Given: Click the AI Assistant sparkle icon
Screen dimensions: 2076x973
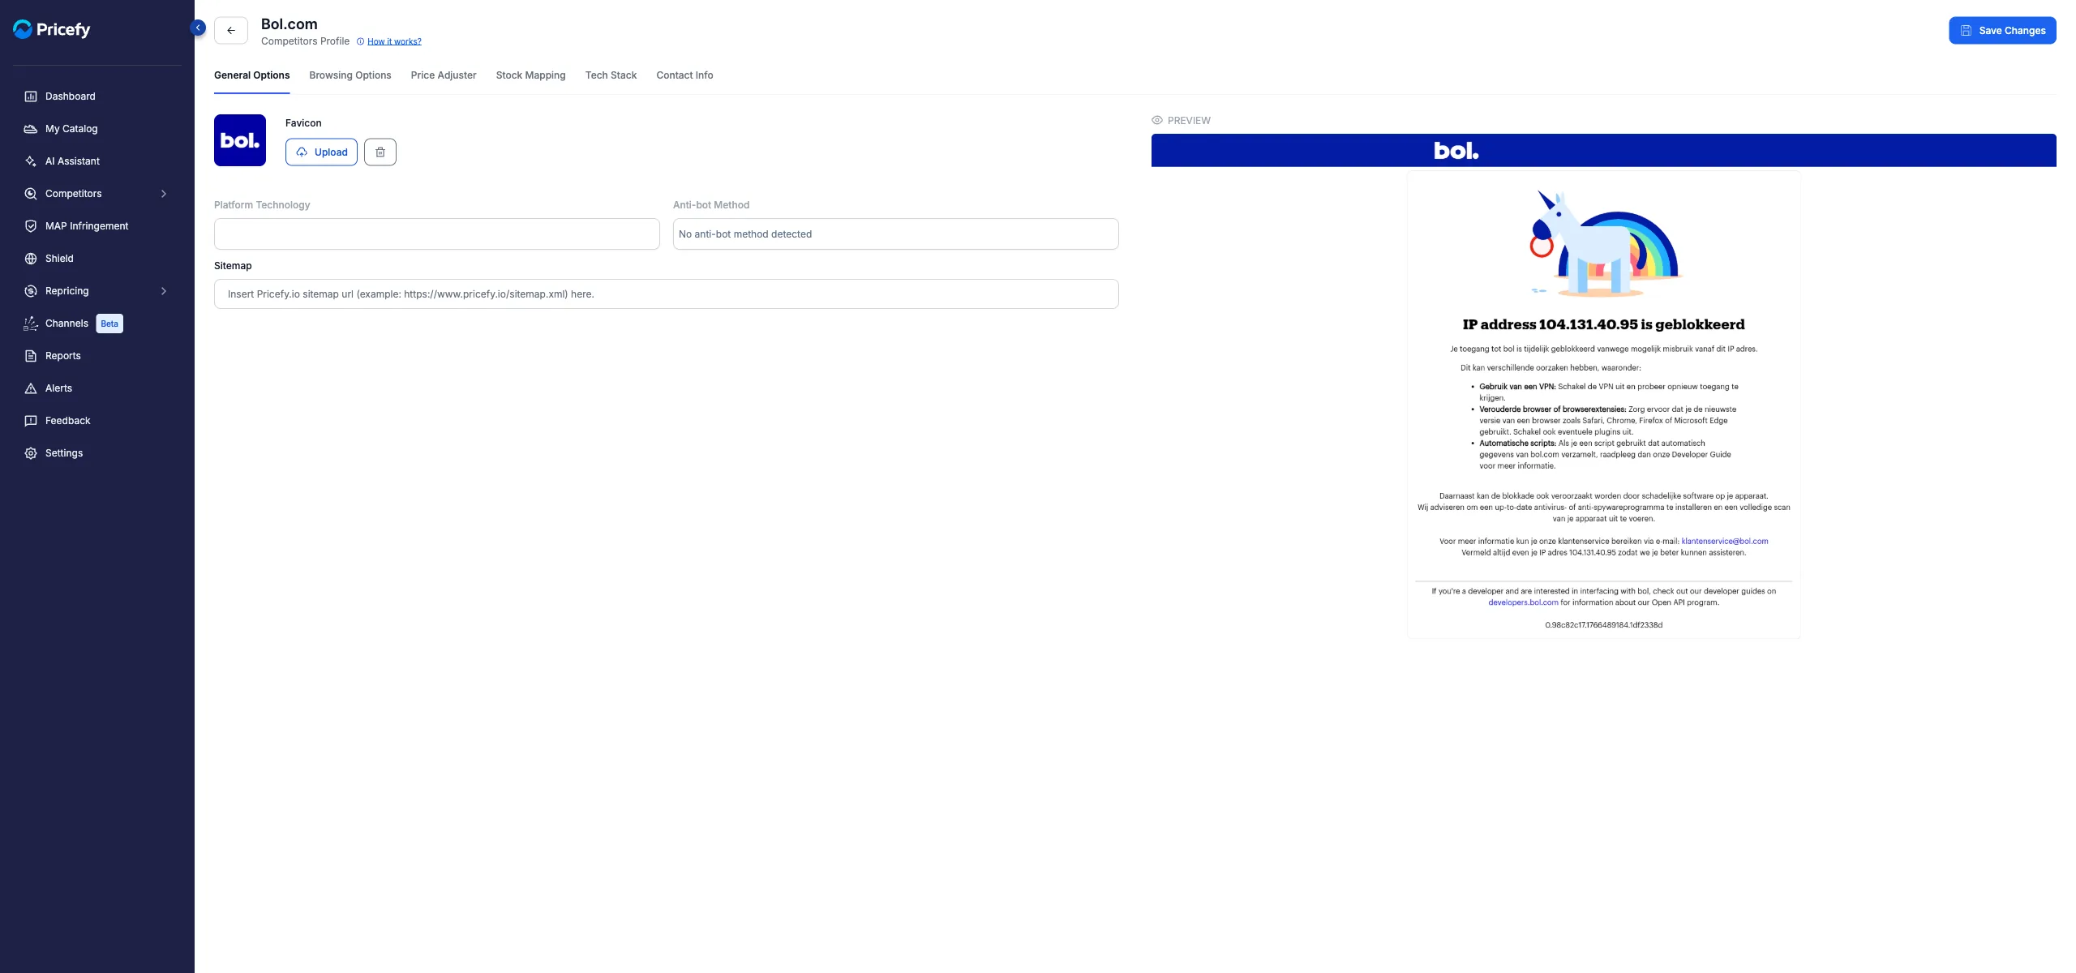Looking at the screenshot, I should point(31,161).
